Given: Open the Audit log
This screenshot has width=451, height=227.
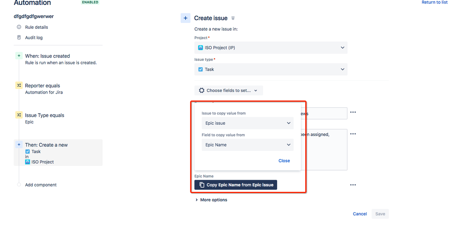Looking at the screenshot, I should coord(34,37).
